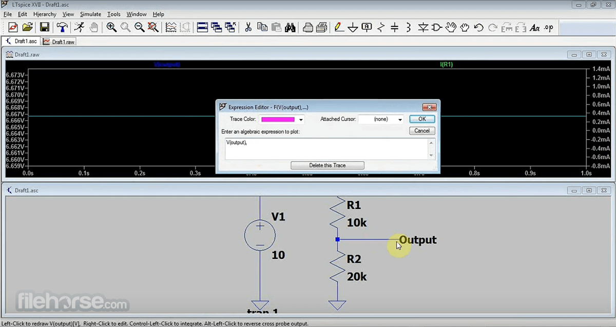Select the Label Net tool
The image size is (616, 327).
click(367, 27)
